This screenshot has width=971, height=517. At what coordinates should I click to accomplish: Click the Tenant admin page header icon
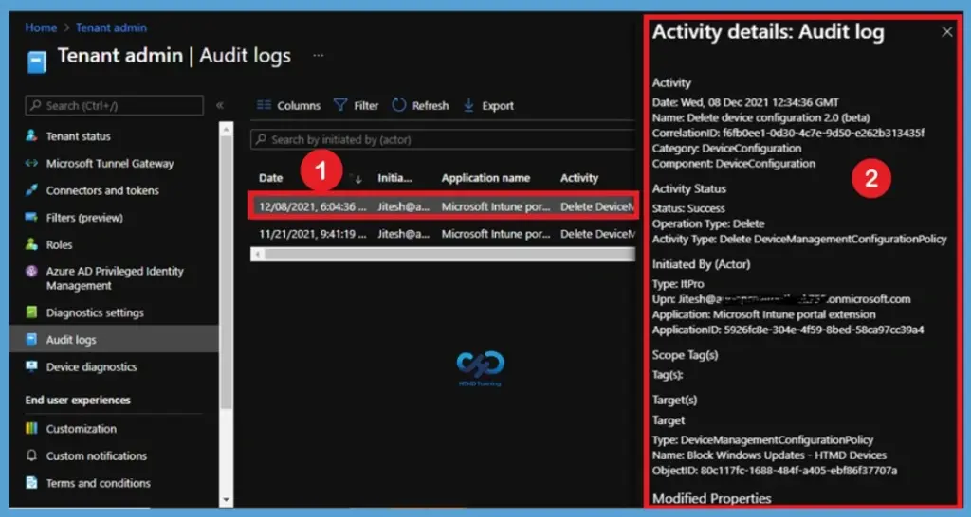[37, 62]
